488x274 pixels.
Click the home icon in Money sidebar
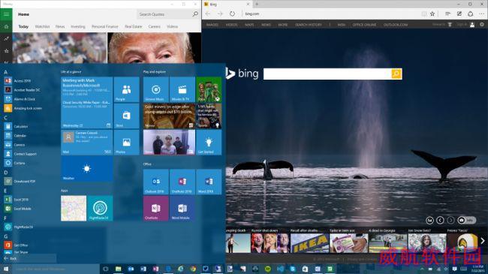tap(6, 27)
